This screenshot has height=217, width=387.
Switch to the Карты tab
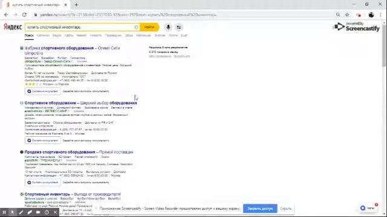click(x=69, y=36)
